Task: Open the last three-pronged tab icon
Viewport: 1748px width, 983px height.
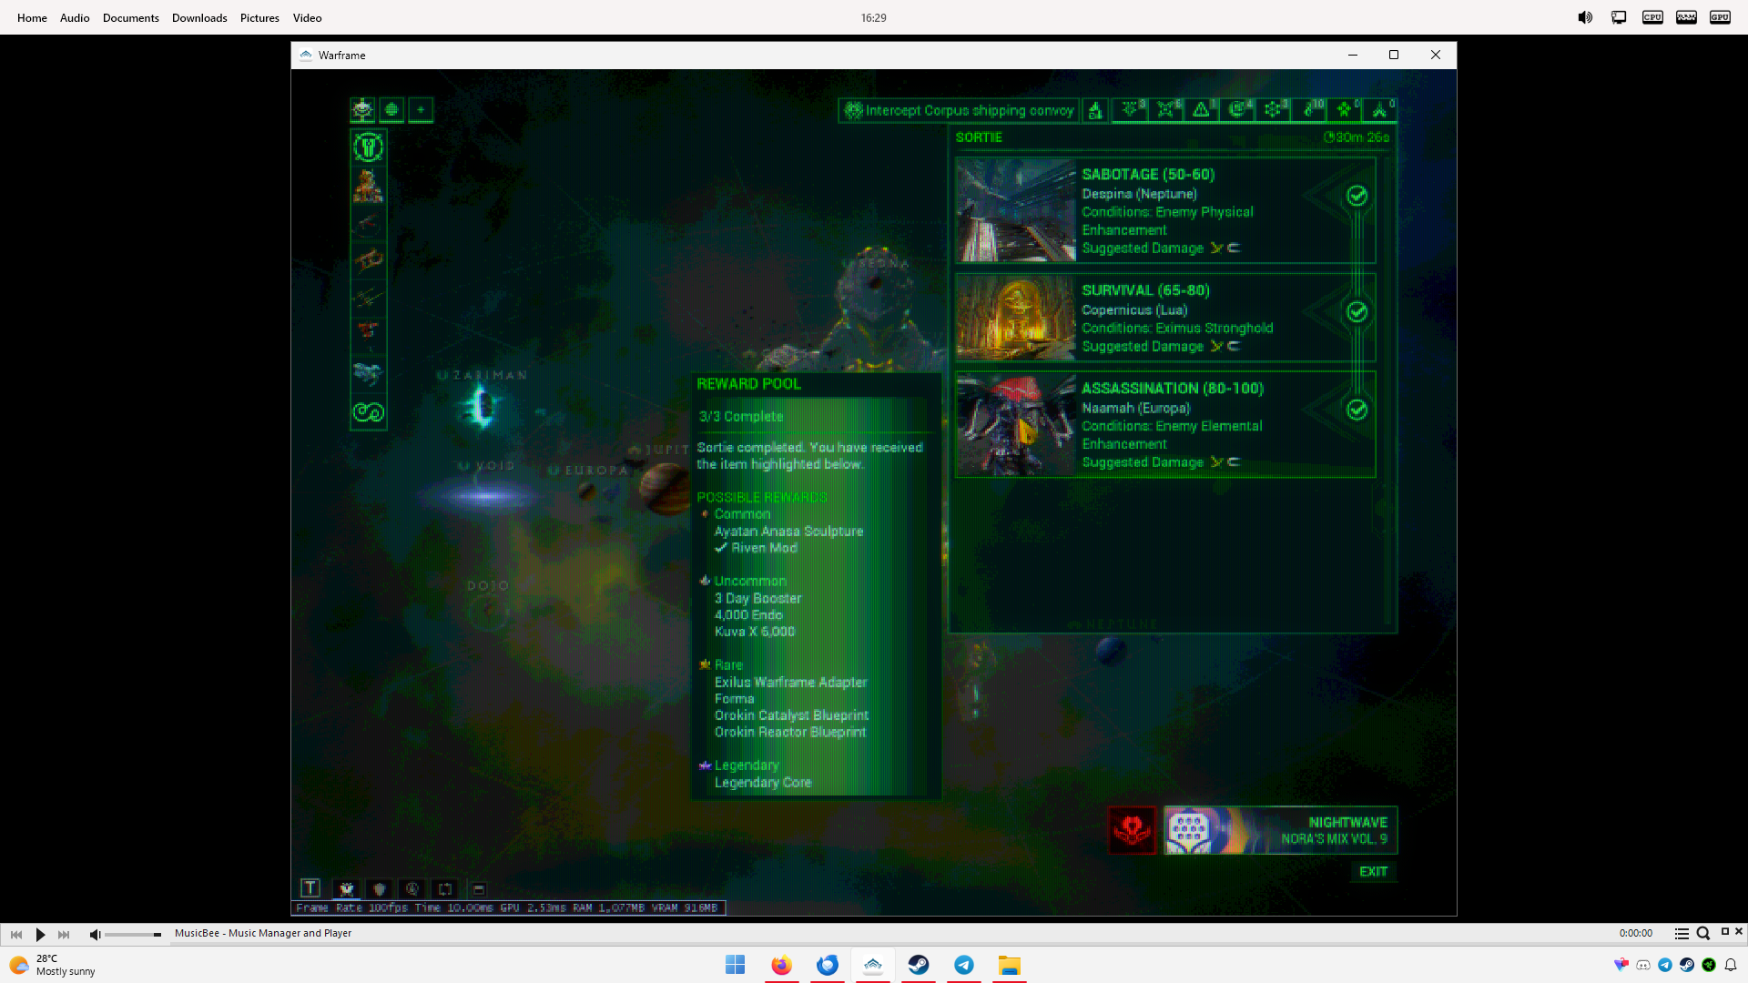Action: (1380, 110)
